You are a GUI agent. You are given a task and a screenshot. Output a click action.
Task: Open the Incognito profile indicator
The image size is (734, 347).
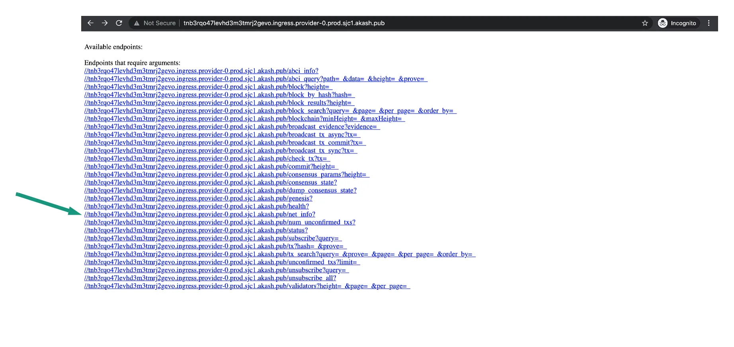click(x=678, y=23)
